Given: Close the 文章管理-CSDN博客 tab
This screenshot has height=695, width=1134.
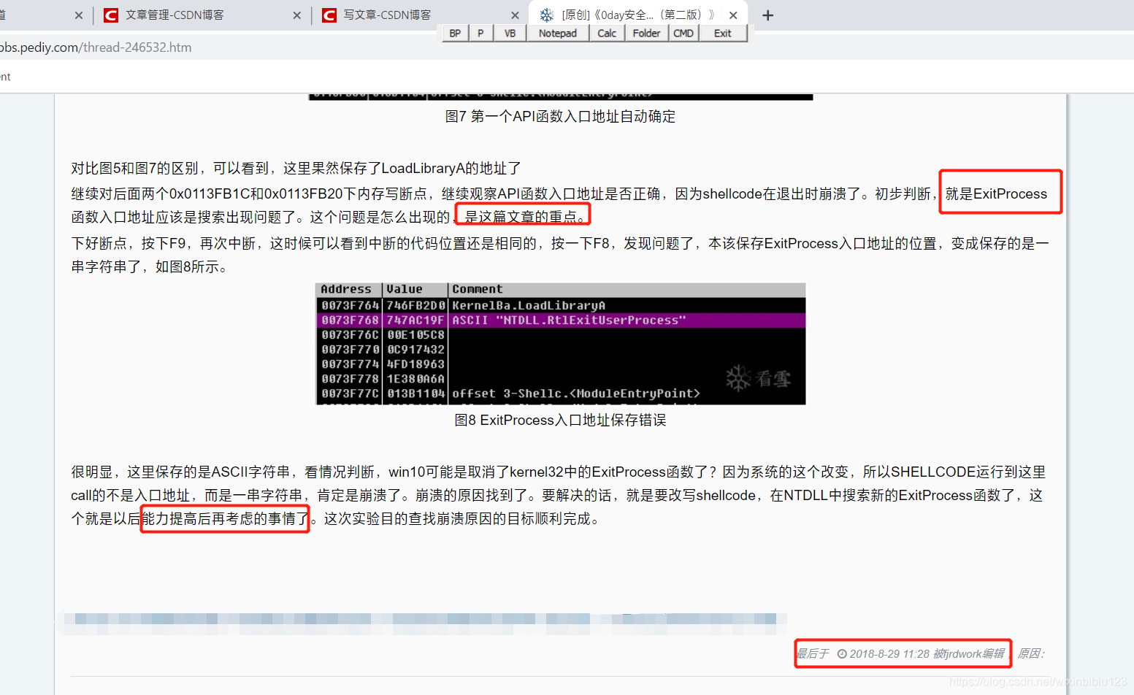Looking at the screenshot, I should 297,15.
